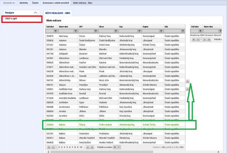Select the Abertamy row

[x=115, y=36]
